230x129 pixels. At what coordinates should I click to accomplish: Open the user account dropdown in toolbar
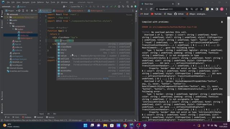point(65,6)
